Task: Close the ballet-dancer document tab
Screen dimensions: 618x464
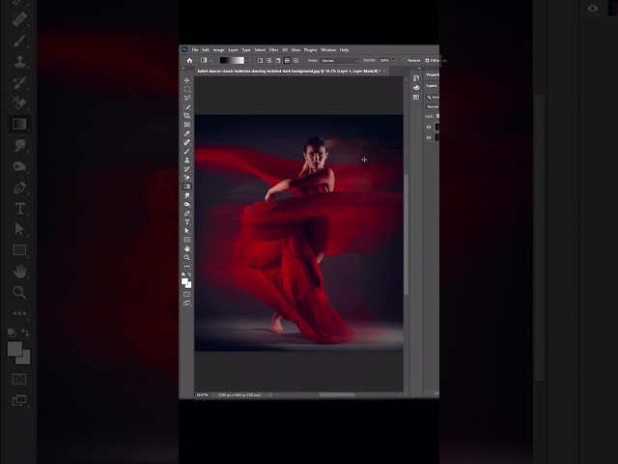Action: coord(384,72)
